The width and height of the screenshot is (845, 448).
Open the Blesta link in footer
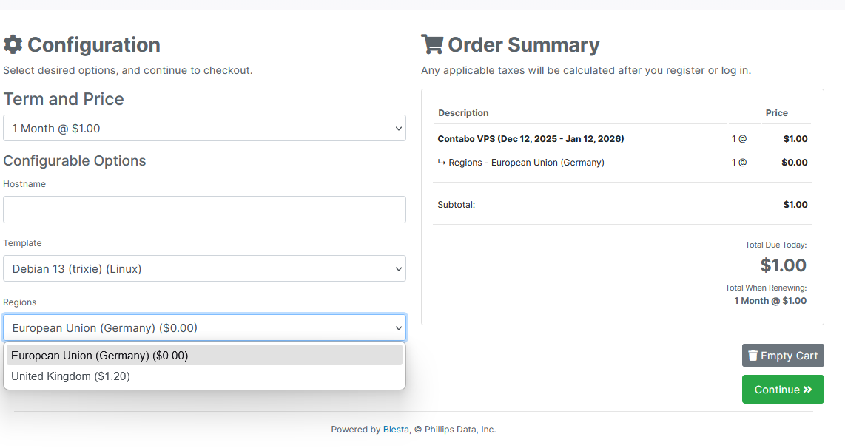coord(395,430)
